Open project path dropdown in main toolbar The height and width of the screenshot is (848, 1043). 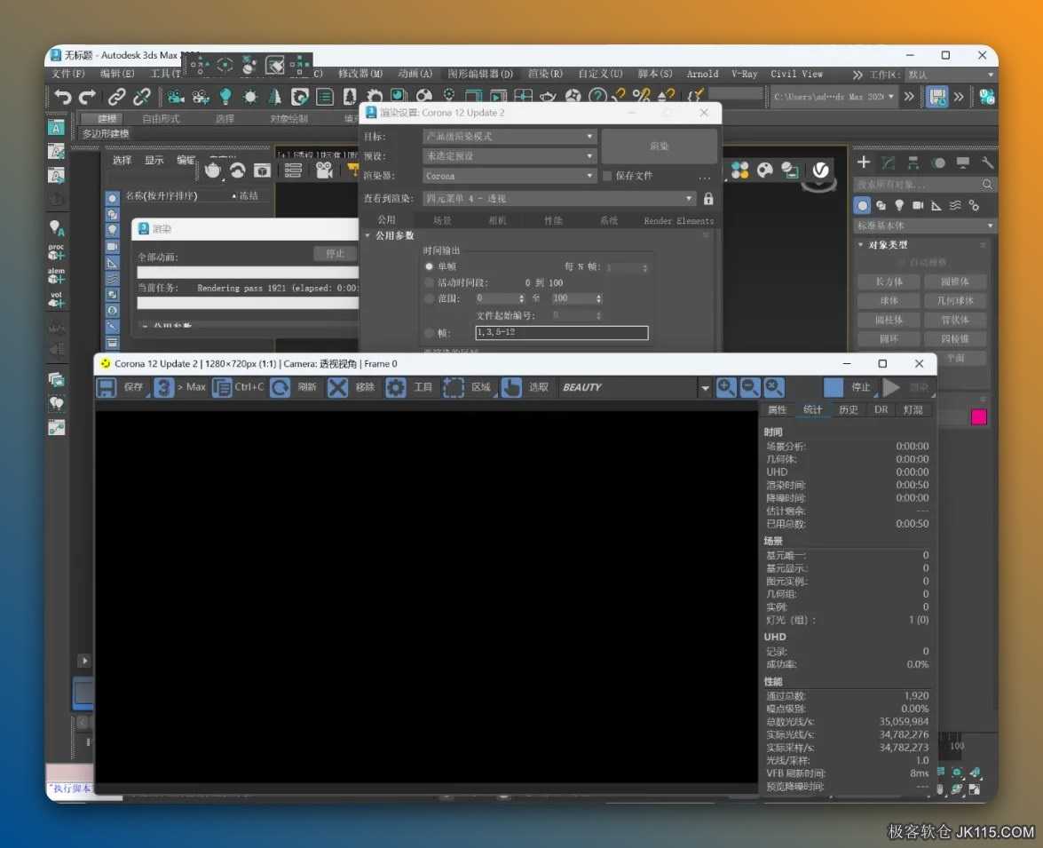(x=891, y=97)
